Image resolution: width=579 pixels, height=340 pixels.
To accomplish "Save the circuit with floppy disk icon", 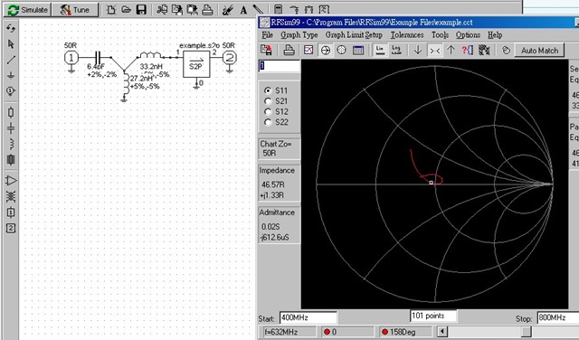I will coord(141,10).
